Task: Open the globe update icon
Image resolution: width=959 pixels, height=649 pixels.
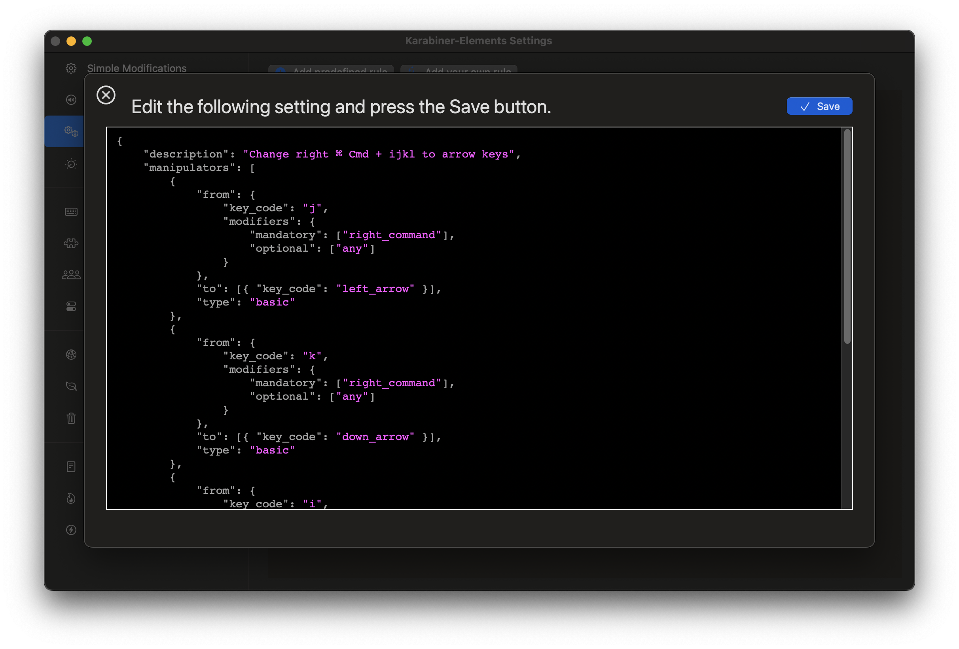Action: pyautogui.click(x=71, y=355)
